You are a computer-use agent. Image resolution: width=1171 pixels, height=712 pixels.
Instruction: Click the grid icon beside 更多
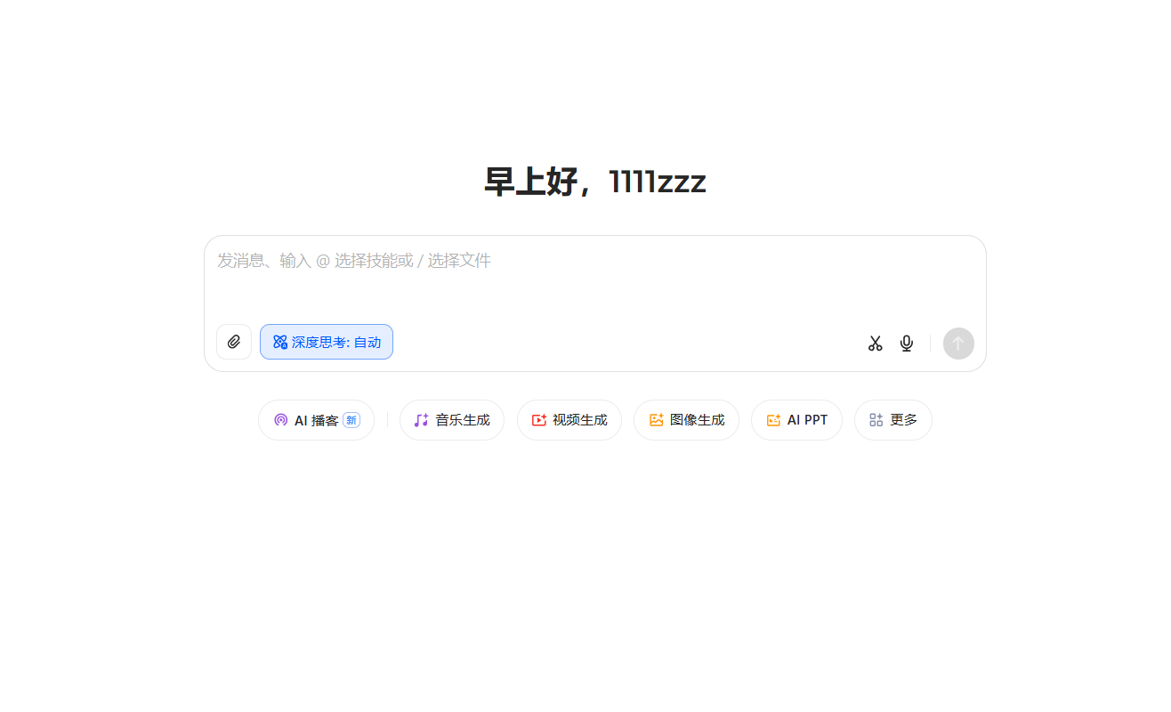[876, 420]
